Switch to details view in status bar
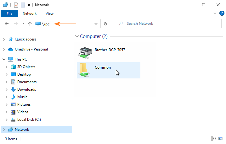 pyautogui.click(x=214, y=138)
